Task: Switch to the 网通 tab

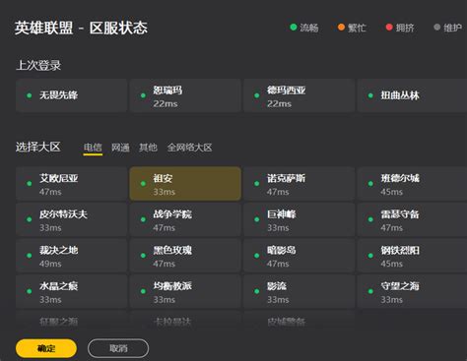Action: coord(120,148)
